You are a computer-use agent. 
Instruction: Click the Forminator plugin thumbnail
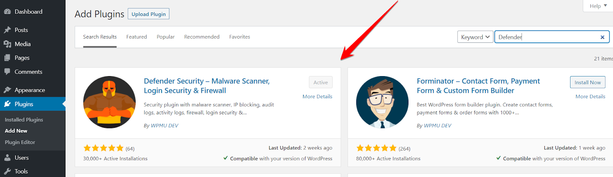(x=382, y=102)
